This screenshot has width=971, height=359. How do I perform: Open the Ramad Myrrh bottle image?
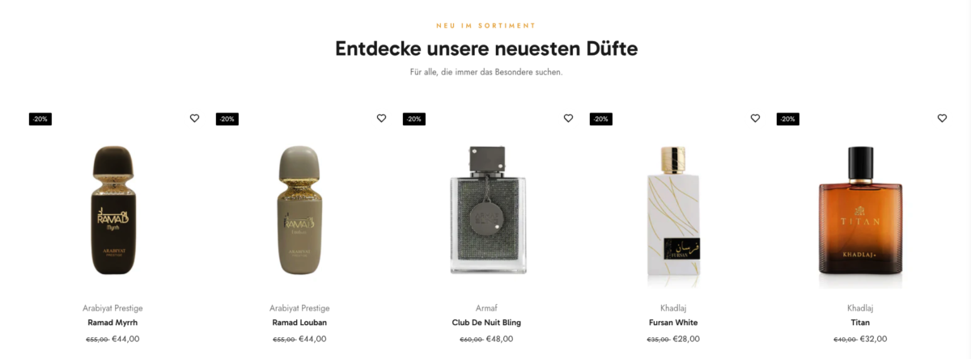112,210
